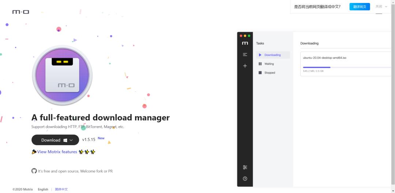Open the View Motrix features link
Image resolution: width=395 pixels, height=193 pixels.
(57, 152)
